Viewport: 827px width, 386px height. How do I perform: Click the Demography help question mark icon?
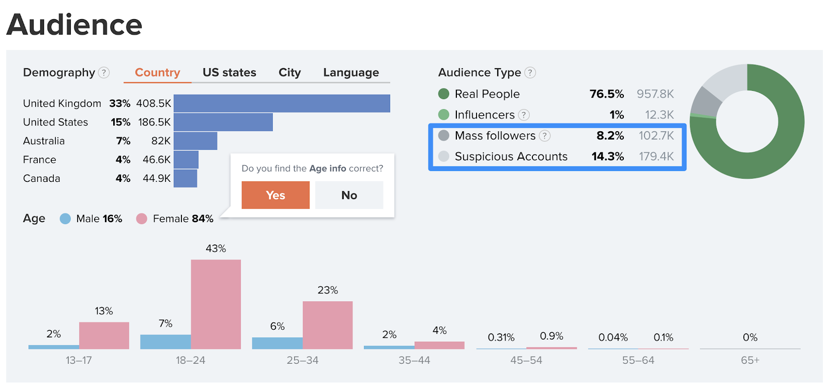pos(104,73)
